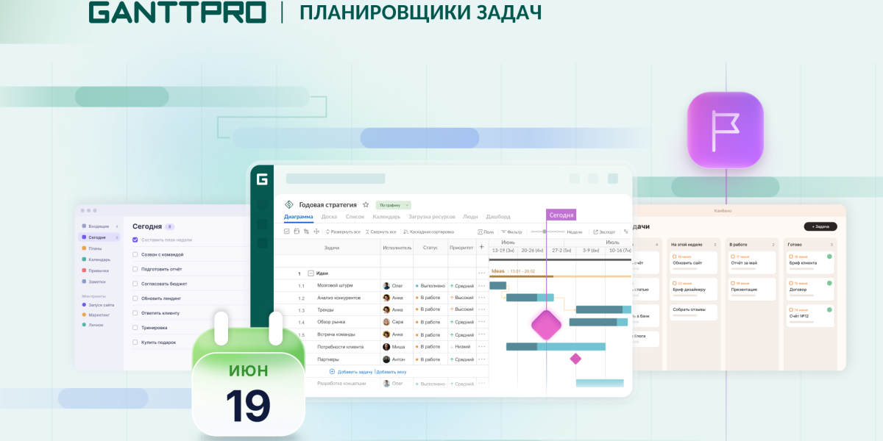883x441 pixels.
Task: Check the Купить подарок task
Action: click(x=135, y=343)
